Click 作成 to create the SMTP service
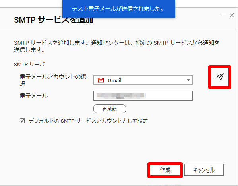 165,170
